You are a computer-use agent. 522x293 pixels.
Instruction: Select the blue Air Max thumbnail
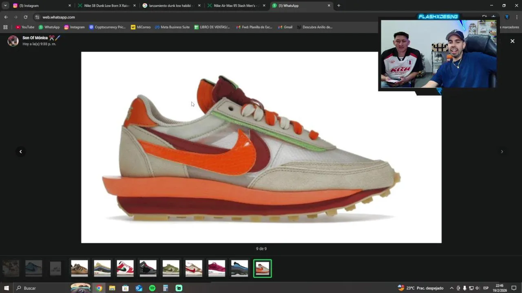coord(239,268)
